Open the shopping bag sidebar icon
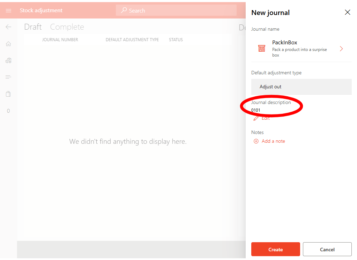This screenshot has width=357, height=260. coord(8,94)
